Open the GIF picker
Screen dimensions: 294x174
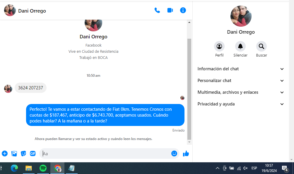coord(33,153)
